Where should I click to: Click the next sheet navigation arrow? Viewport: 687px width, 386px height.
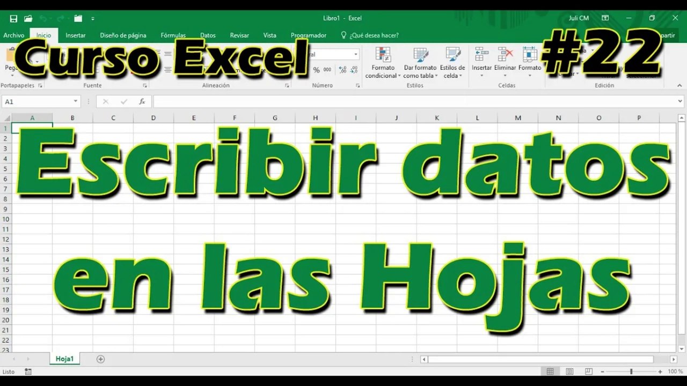27,359
